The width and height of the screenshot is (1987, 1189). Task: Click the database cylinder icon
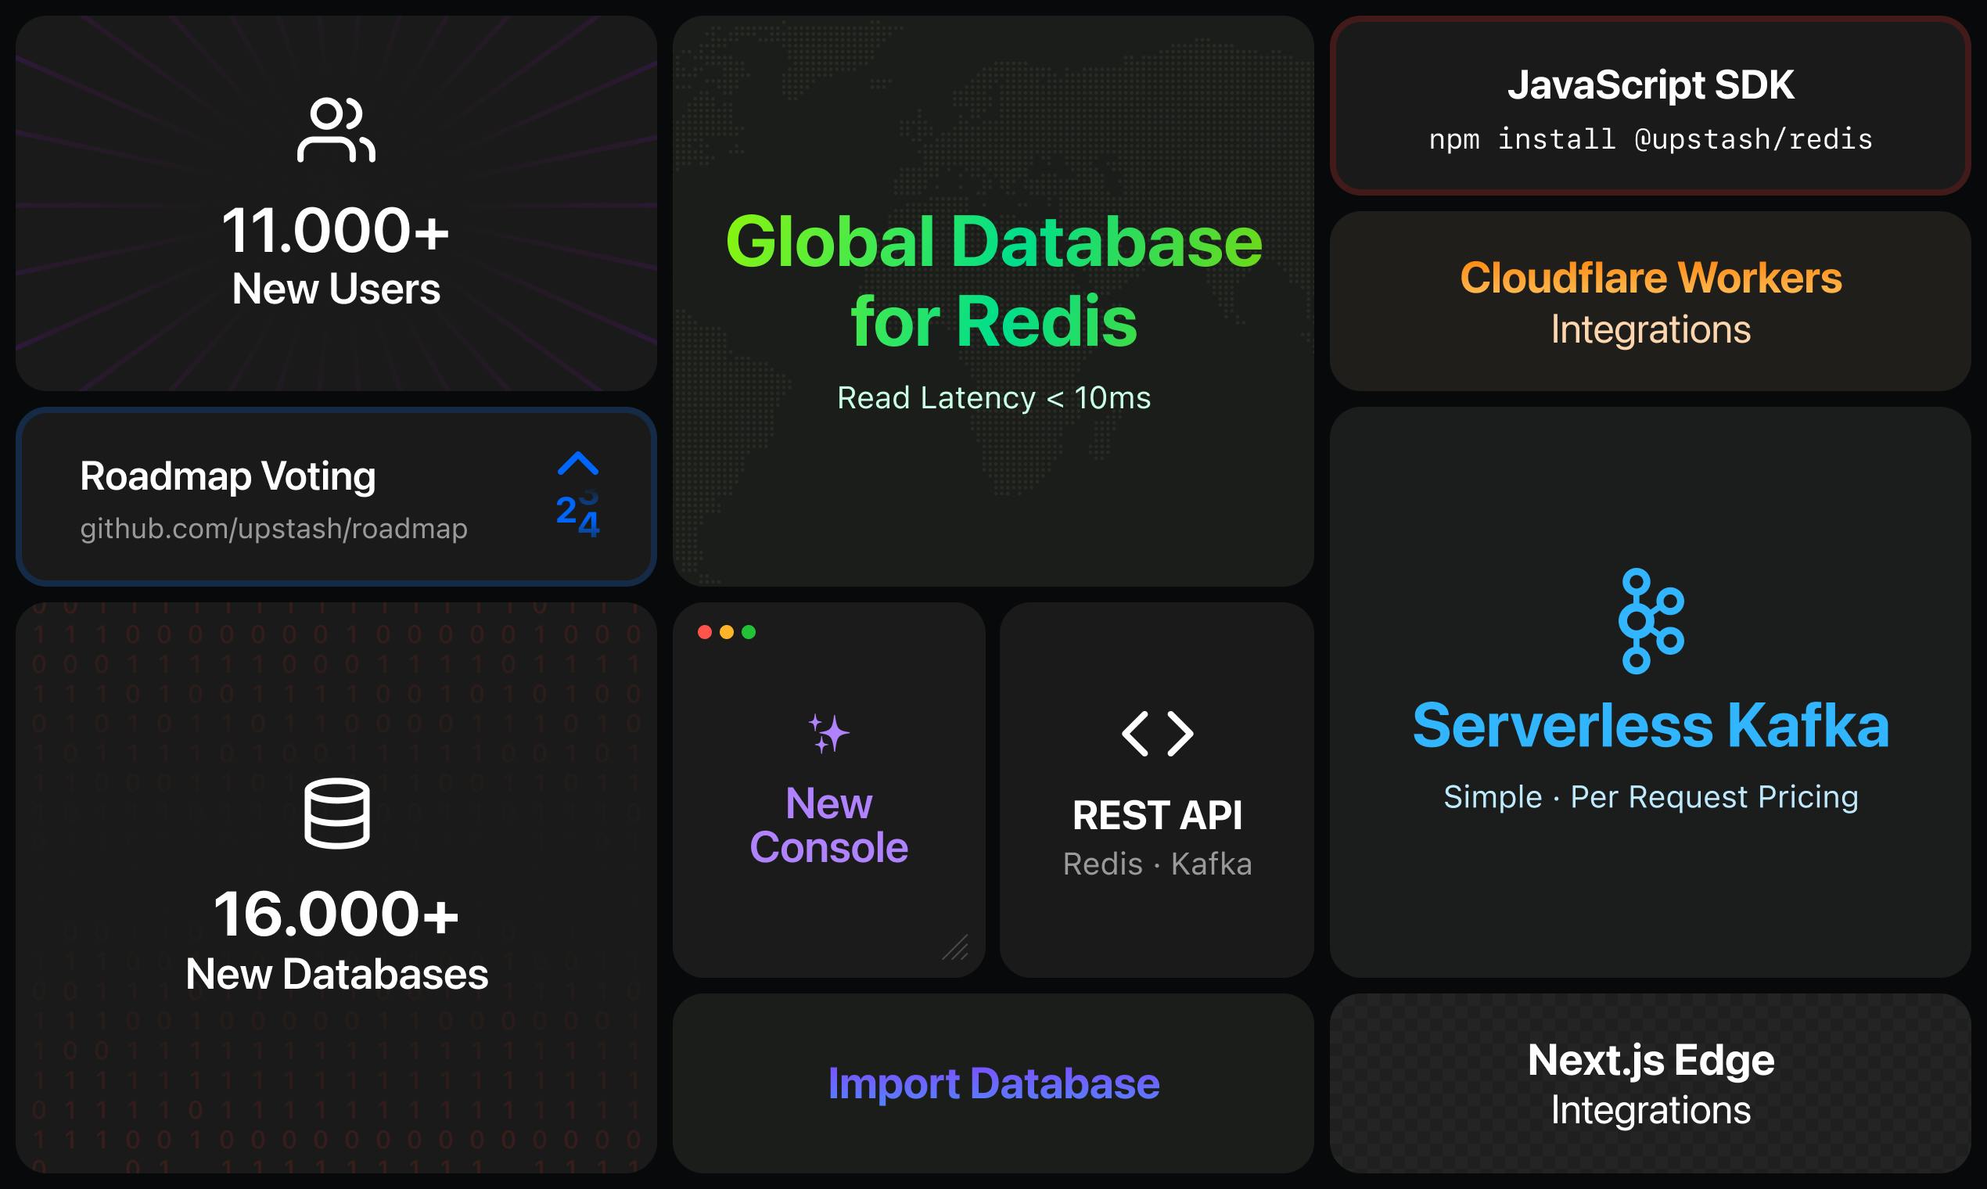point(336,813)
